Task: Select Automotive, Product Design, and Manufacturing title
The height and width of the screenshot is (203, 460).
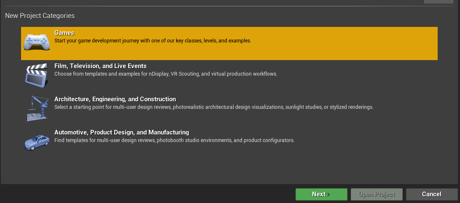Action: coord(121,132)
